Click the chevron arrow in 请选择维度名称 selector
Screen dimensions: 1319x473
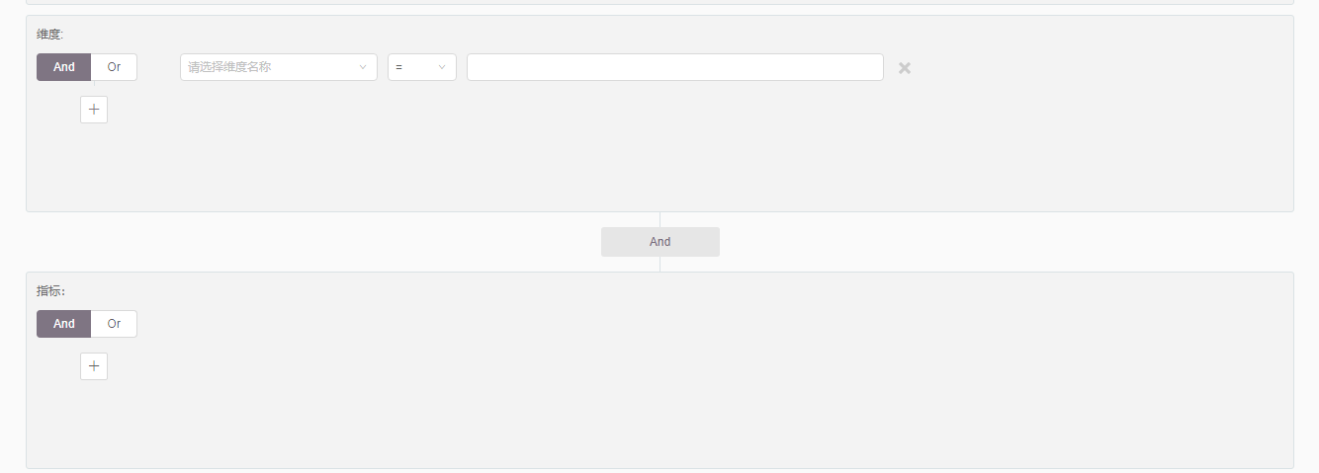[x=363, y=67]
